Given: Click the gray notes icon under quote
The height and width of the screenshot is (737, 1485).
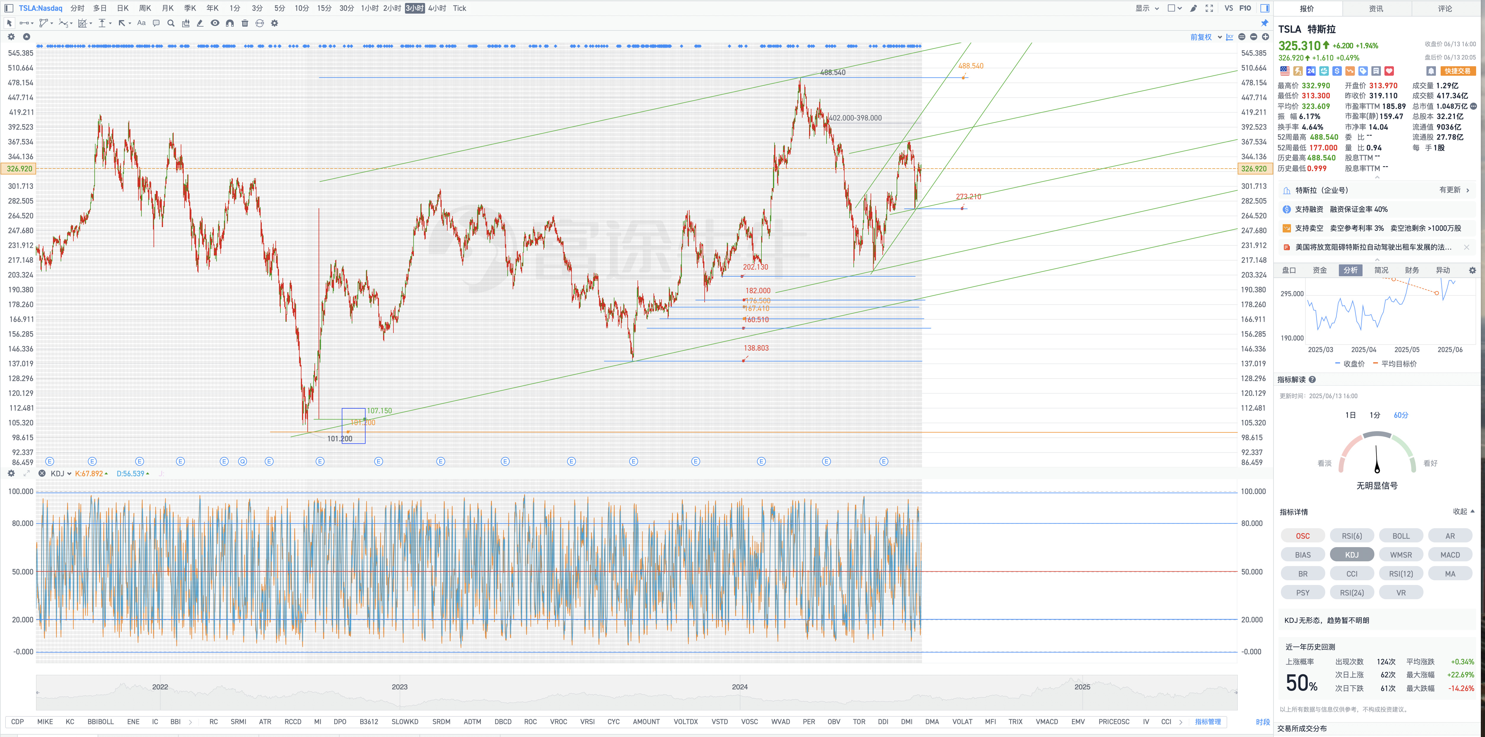Looking at the screenshot, I should pyautogui.click(x=1376, y=71).
